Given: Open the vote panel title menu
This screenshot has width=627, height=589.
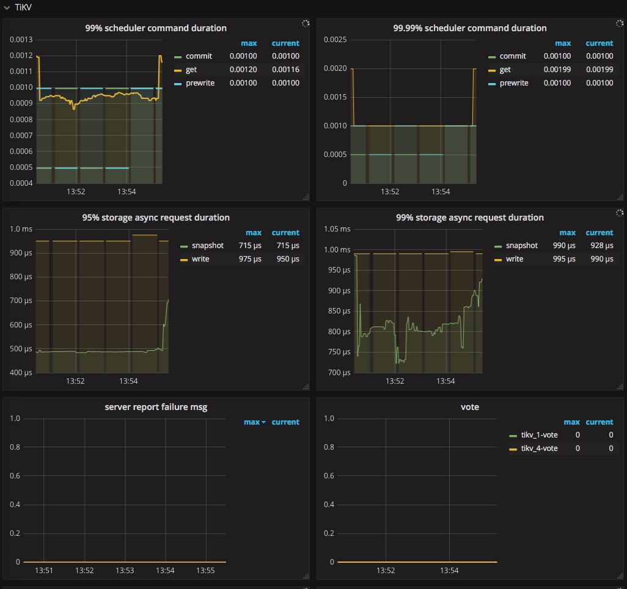Looking at the screenshot, I should click(469, 407).
